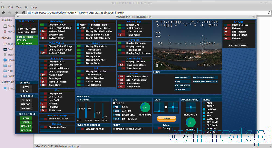The image size is (272, 148).
Task: Open the Help menu
Action: pos(34,7)
